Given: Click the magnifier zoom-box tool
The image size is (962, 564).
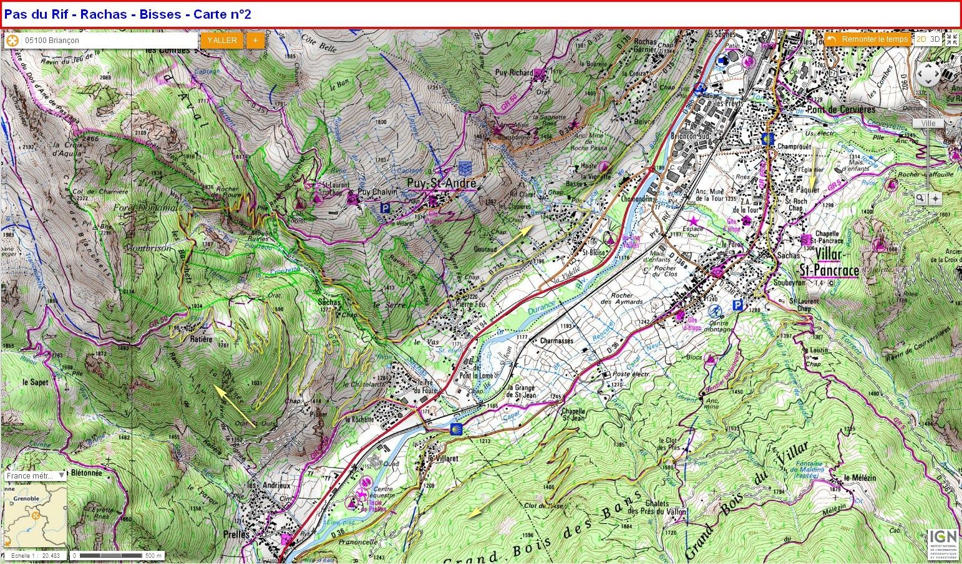Looking at the screenshot, I should pos(920,198).
